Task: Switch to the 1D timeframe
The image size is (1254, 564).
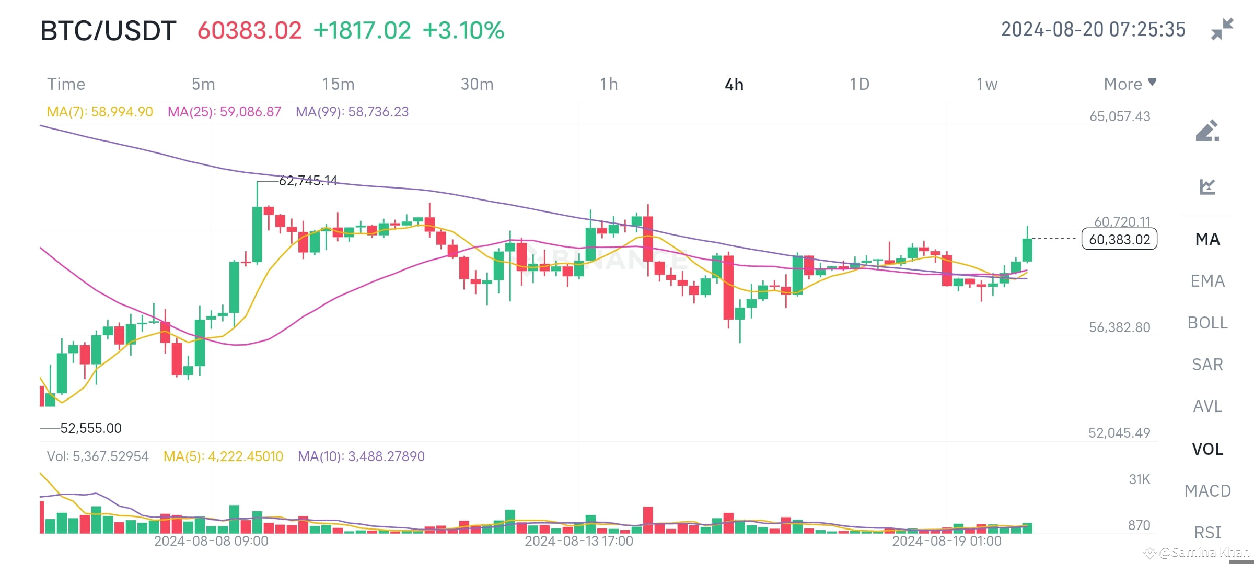Action: [x=860, y=84]
